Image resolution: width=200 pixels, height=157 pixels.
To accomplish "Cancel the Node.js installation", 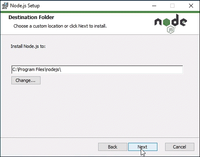I will tap(180, 147).
